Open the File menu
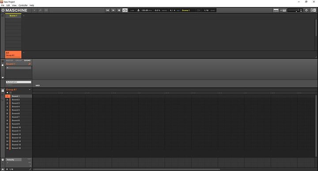Viewport: 318px width, 171px height. click(x=3, y=5)
